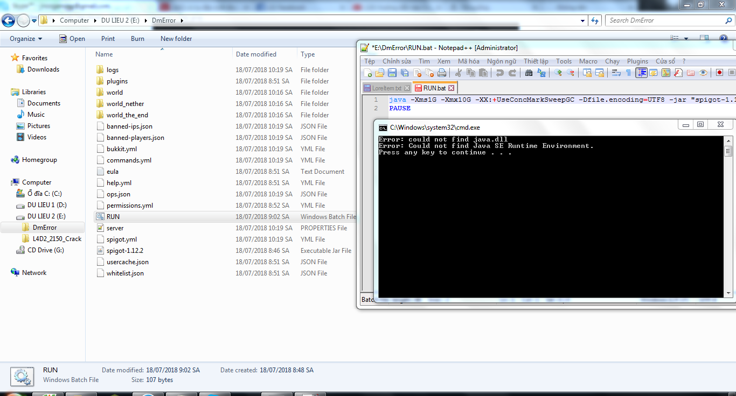Undo the last edit in Notepad++
The image size is (736, 396).
pos(500,73)
